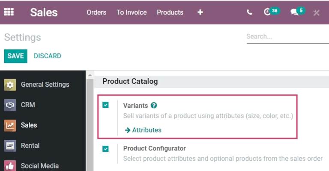
Task: Open the Products menu
Action: click(x=170, y=12)
